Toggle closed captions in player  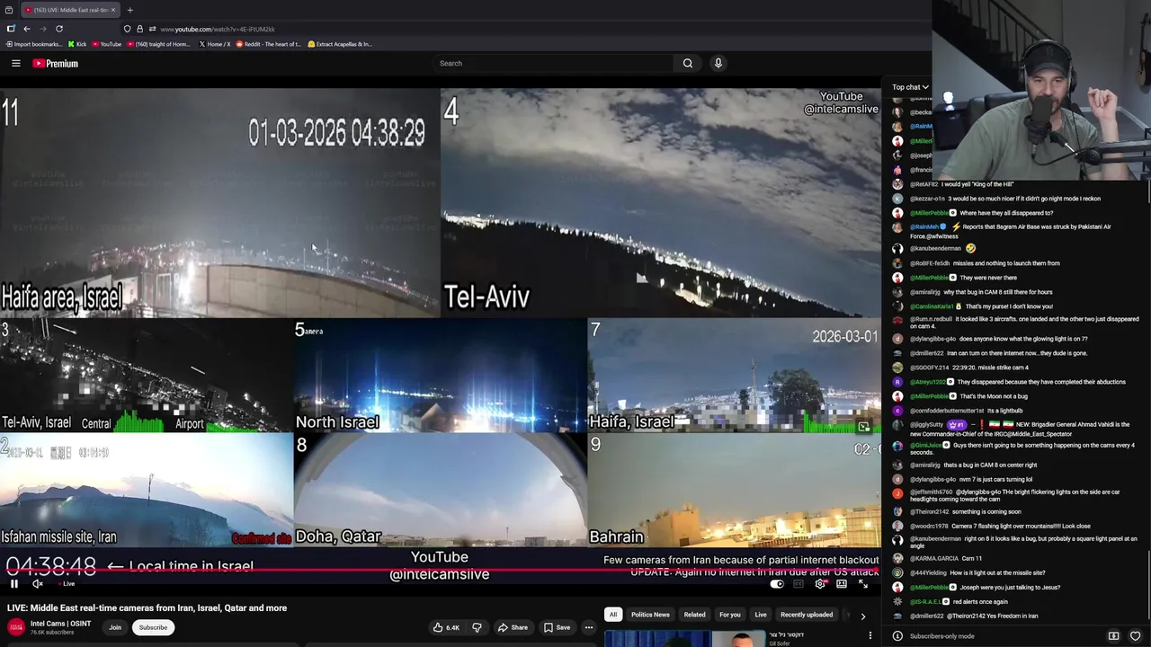[799, 584]
